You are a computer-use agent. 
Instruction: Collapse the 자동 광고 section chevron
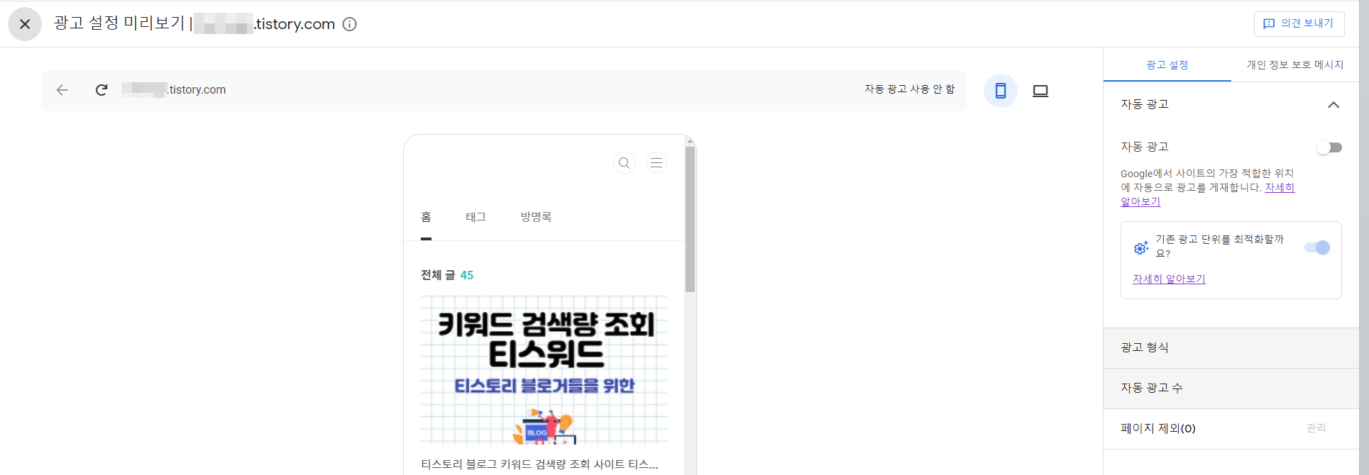click(x=1334, y=105)
